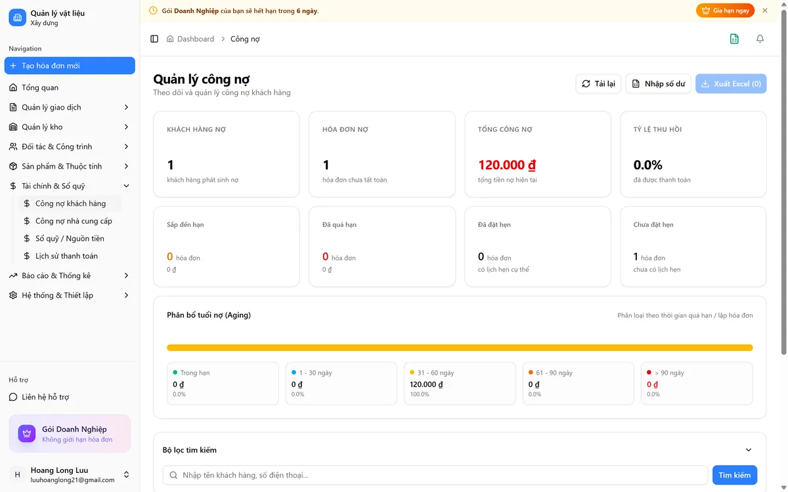The image size is (788, 492).
Task: Click the home icon next to Dashboard
Action: [x=171, y=39]
